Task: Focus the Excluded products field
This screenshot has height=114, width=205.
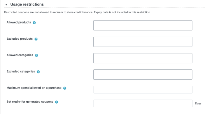Action: click(x=143, y=42)
